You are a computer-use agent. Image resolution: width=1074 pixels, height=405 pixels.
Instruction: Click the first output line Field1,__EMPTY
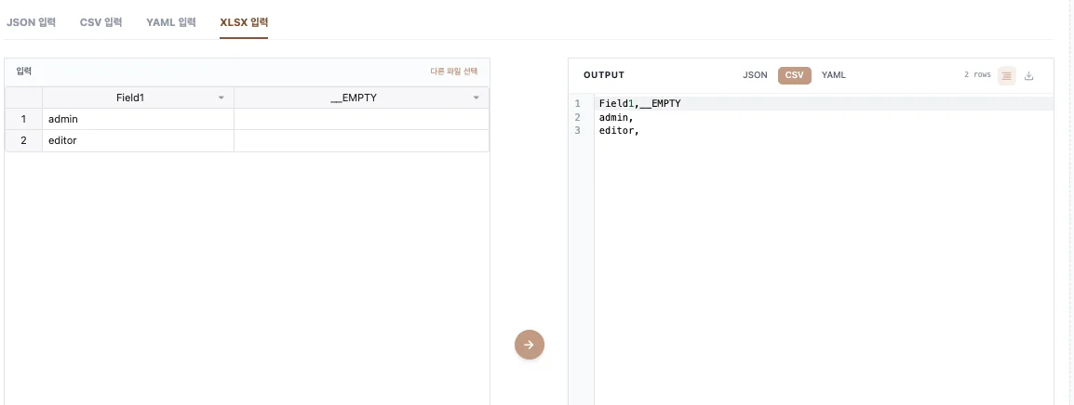(x=639, y=103)
